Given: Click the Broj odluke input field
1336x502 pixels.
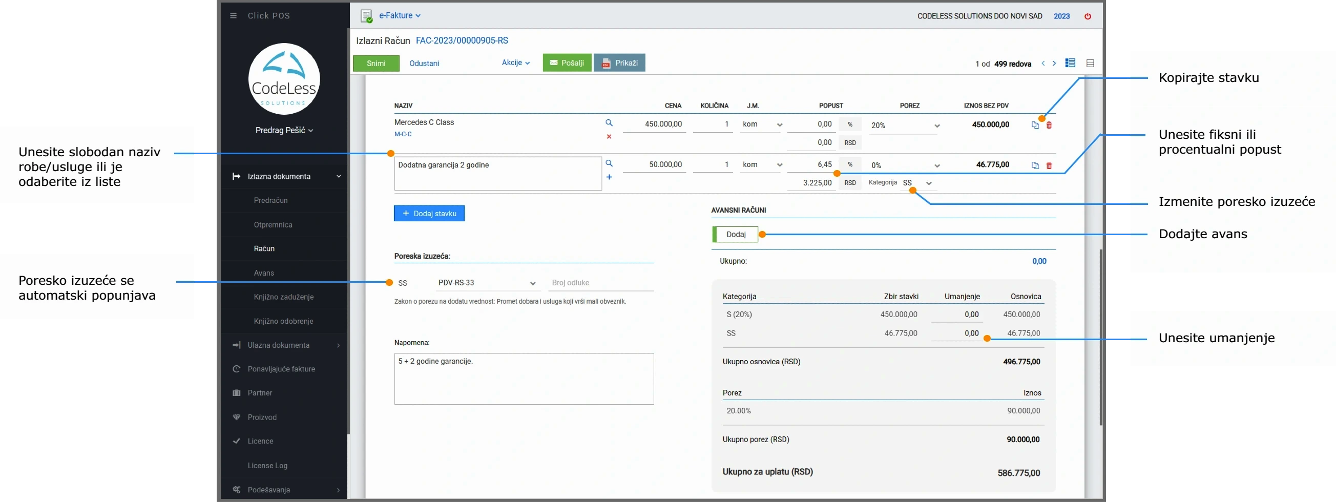Looking at the screenshot, I should 600,283.
